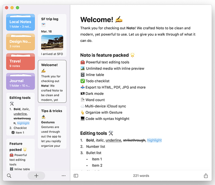Click the Editing tools heading in the editor

(94, 133)
